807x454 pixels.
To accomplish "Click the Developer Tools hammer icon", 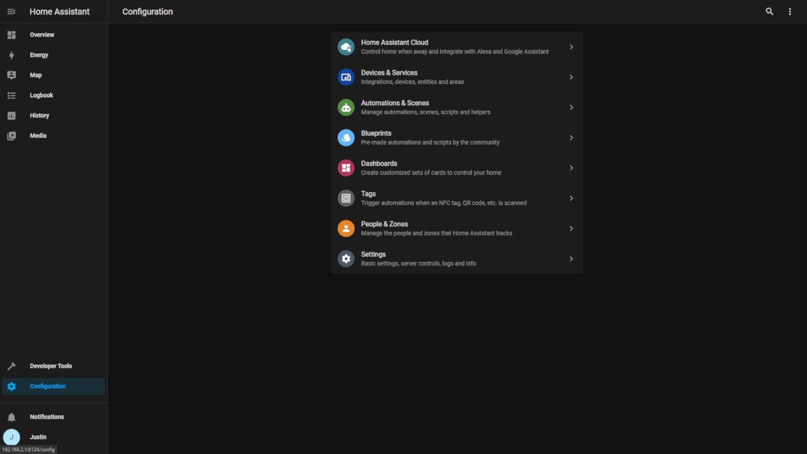I will pyautogui.click(x=11, y=366).
